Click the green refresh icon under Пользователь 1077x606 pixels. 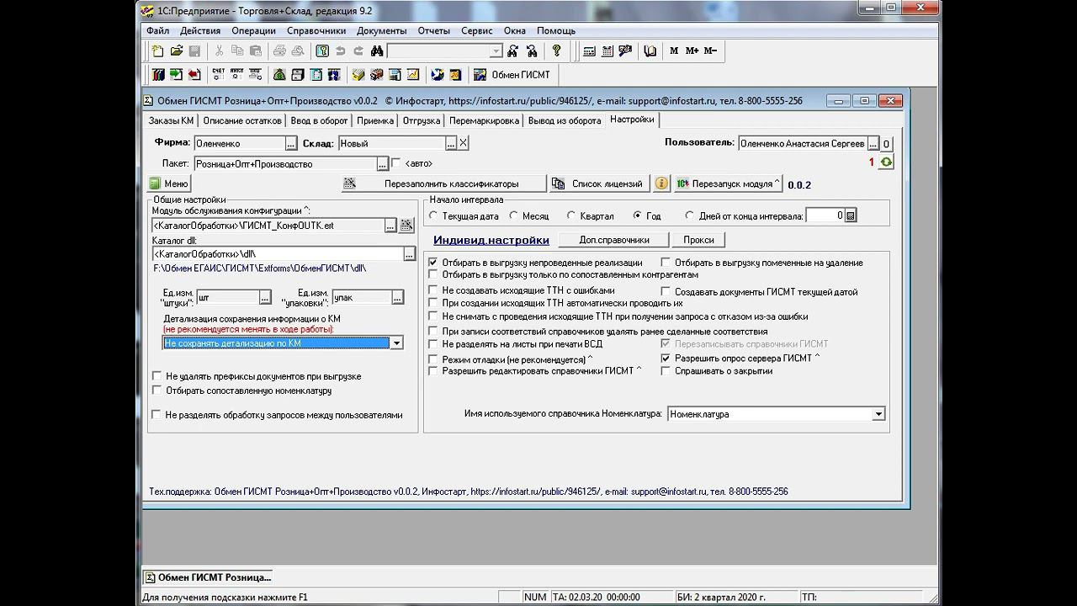(x=886, y=162)
